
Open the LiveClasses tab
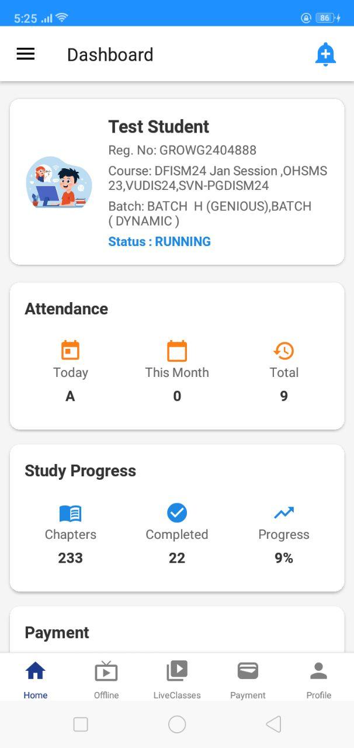(x=177, y=679)
